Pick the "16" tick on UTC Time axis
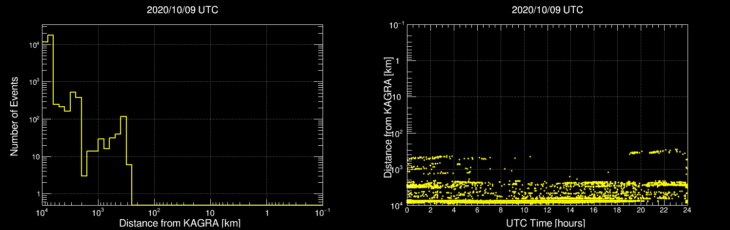Screen dimensions: 730x230 pos(594,210)
